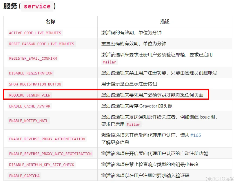Viewport: 237px width, 184px height.
Task: Click DISABLE_REGISTRATION option name
Action: (31, 73)
